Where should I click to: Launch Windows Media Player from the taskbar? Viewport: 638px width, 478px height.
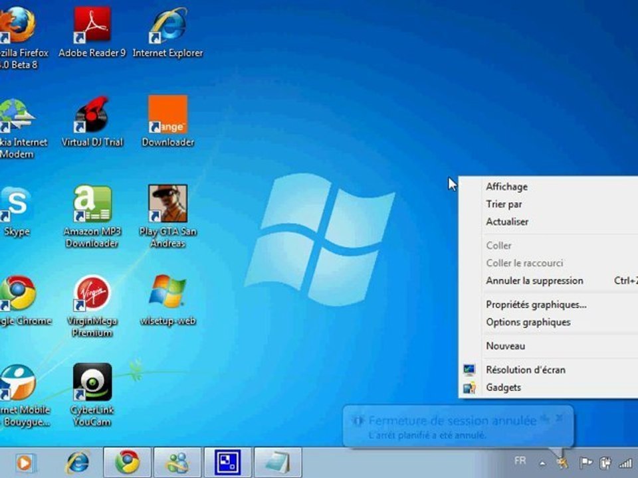tap(25, 463)
